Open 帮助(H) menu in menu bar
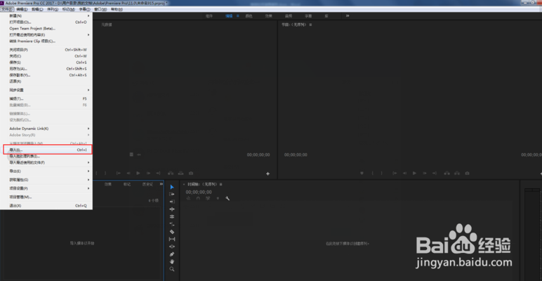 (117, 9)
